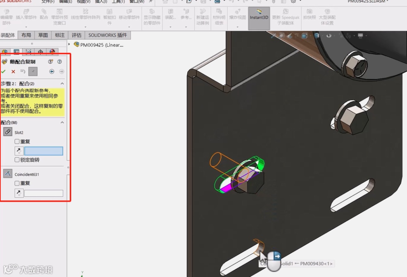Toggle the Instant3D button
The width and height of the screenshot is (407, 277).
pyautogui.click(x=259, y=18)
